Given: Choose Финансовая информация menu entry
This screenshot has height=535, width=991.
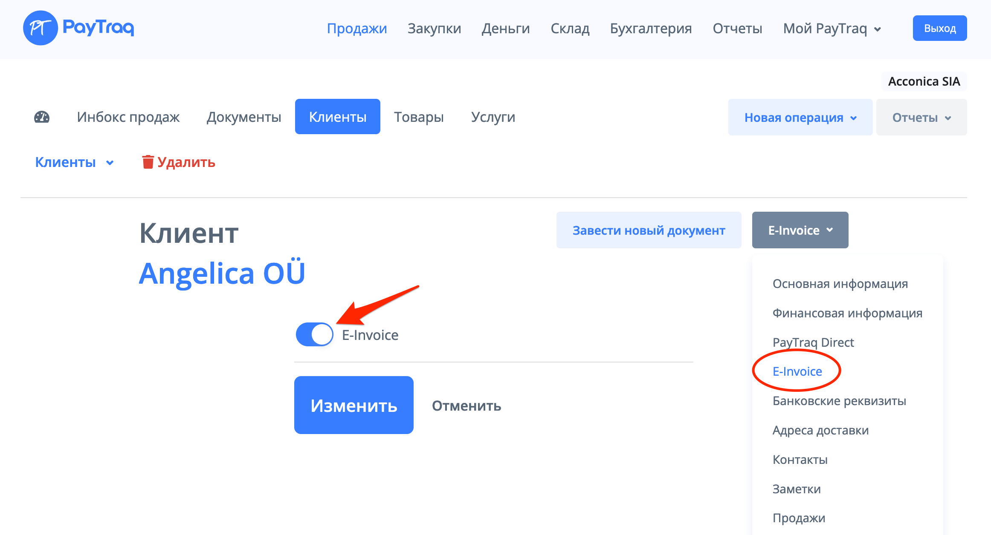Looking at the screenshot, I should [847, 313].
